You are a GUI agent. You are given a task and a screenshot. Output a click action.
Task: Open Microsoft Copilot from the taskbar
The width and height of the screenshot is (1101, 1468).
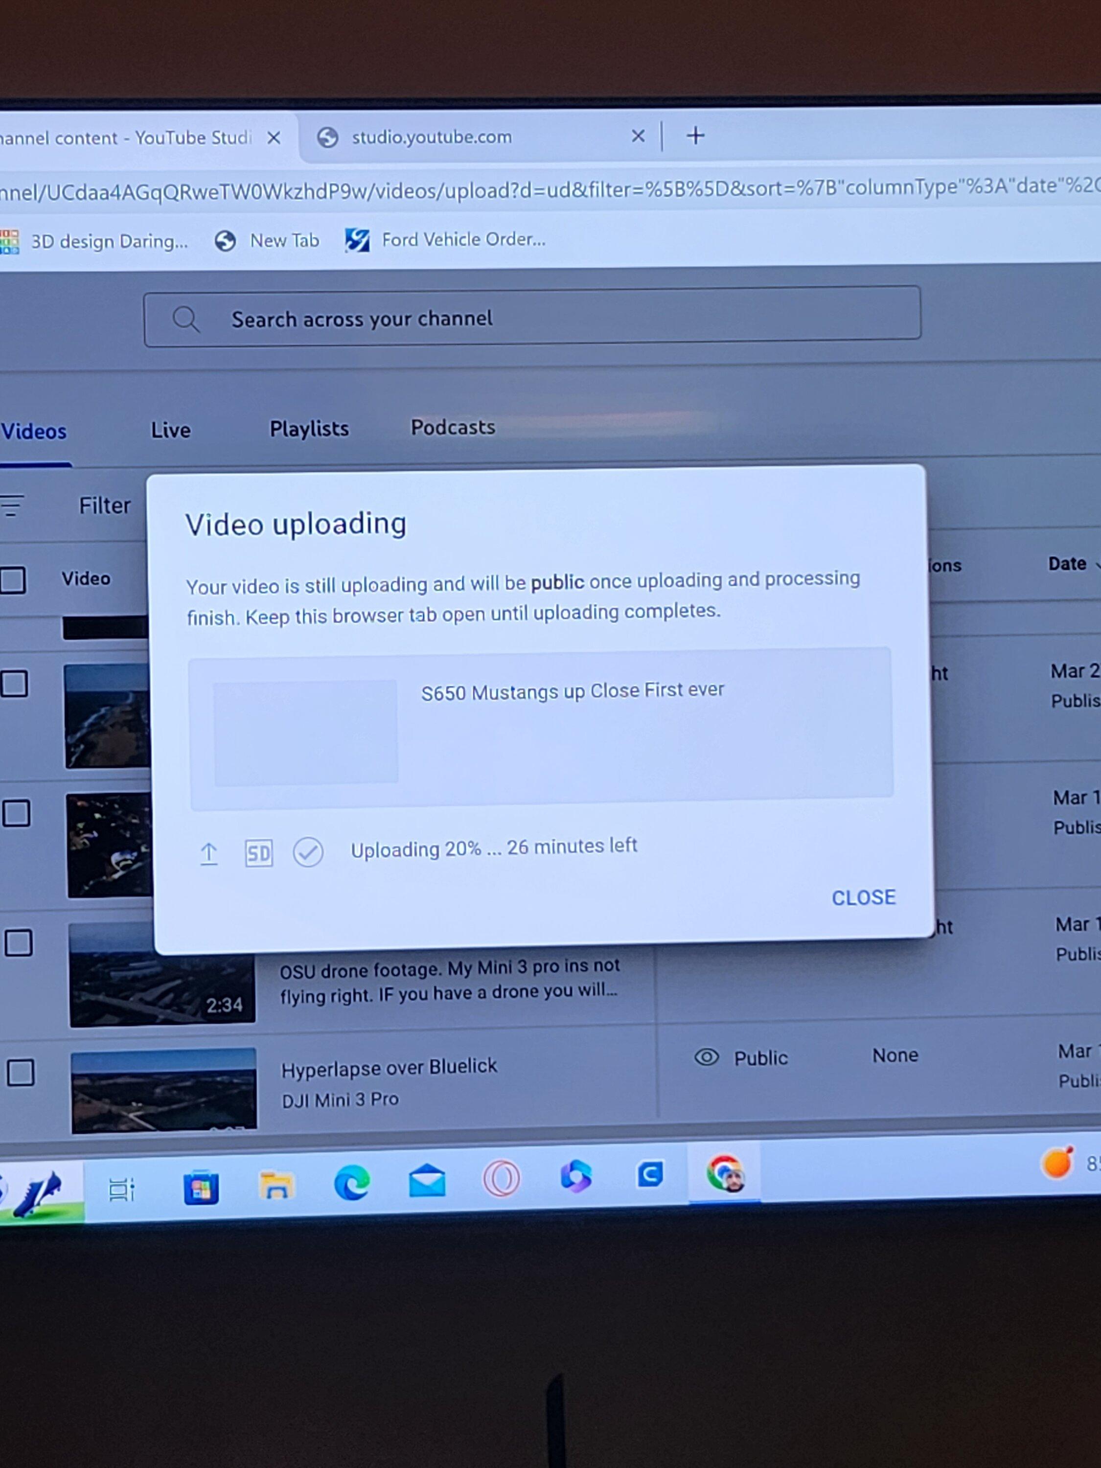575,1176
